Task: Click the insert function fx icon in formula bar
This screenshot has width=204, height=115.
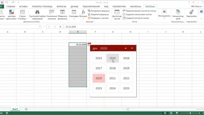Action: click(x=60, y=27)
